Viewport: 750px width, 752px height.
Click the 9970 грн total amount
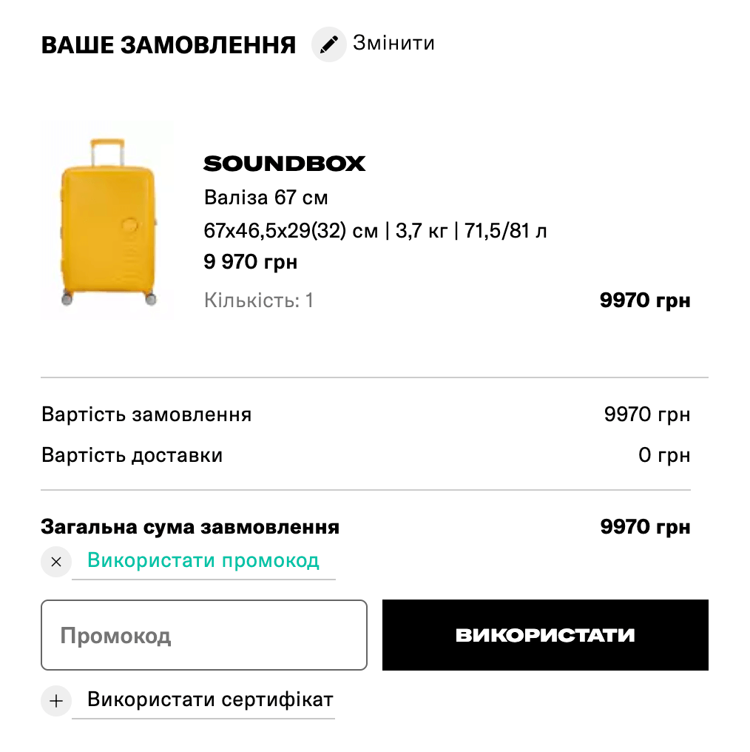click(645, 527)
